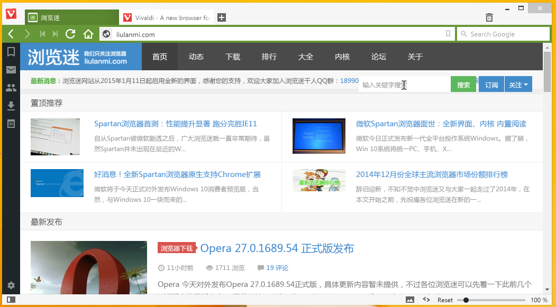Screen dimensions: 556x307
Task: Click the Spartan首测 article thumbnail
Action: [56, 137]
